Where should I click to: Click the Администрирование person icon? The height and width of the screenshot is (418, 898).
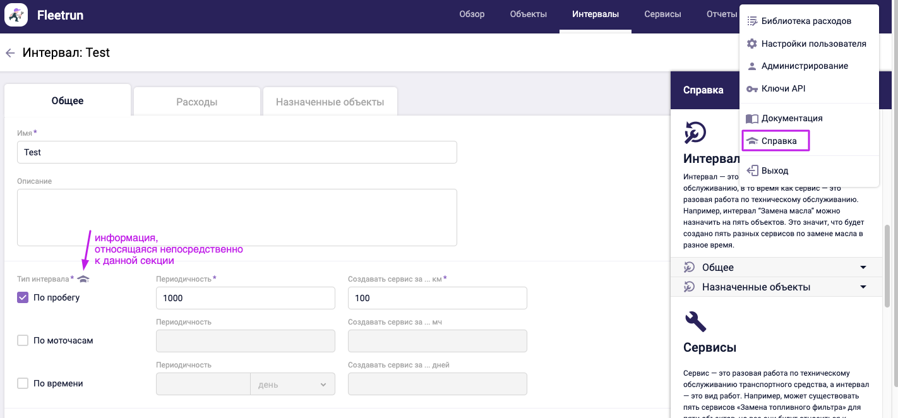point(751,66)
